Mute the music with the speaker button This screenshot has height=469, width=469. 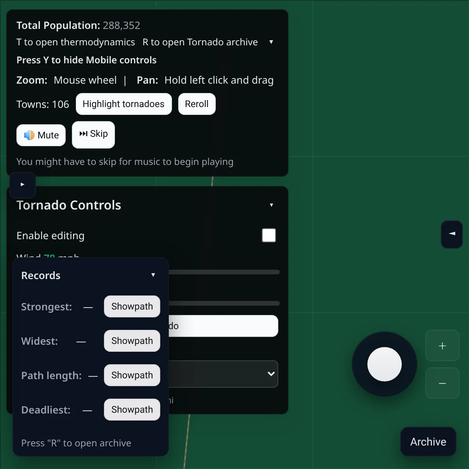pos(41,135)
